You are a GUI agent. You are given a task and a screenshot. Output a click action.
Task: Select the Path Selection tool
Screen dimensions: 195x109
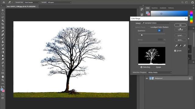[3, 70]
